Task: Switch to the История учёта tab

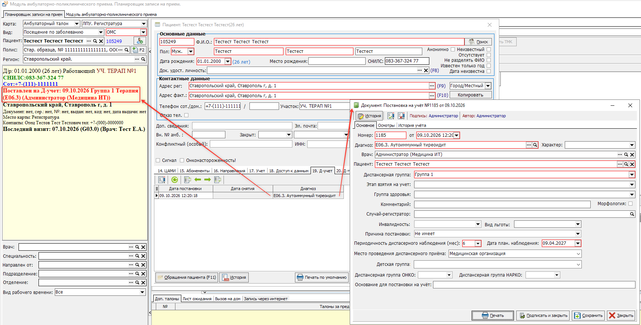Action: click(x=412, y=125)
